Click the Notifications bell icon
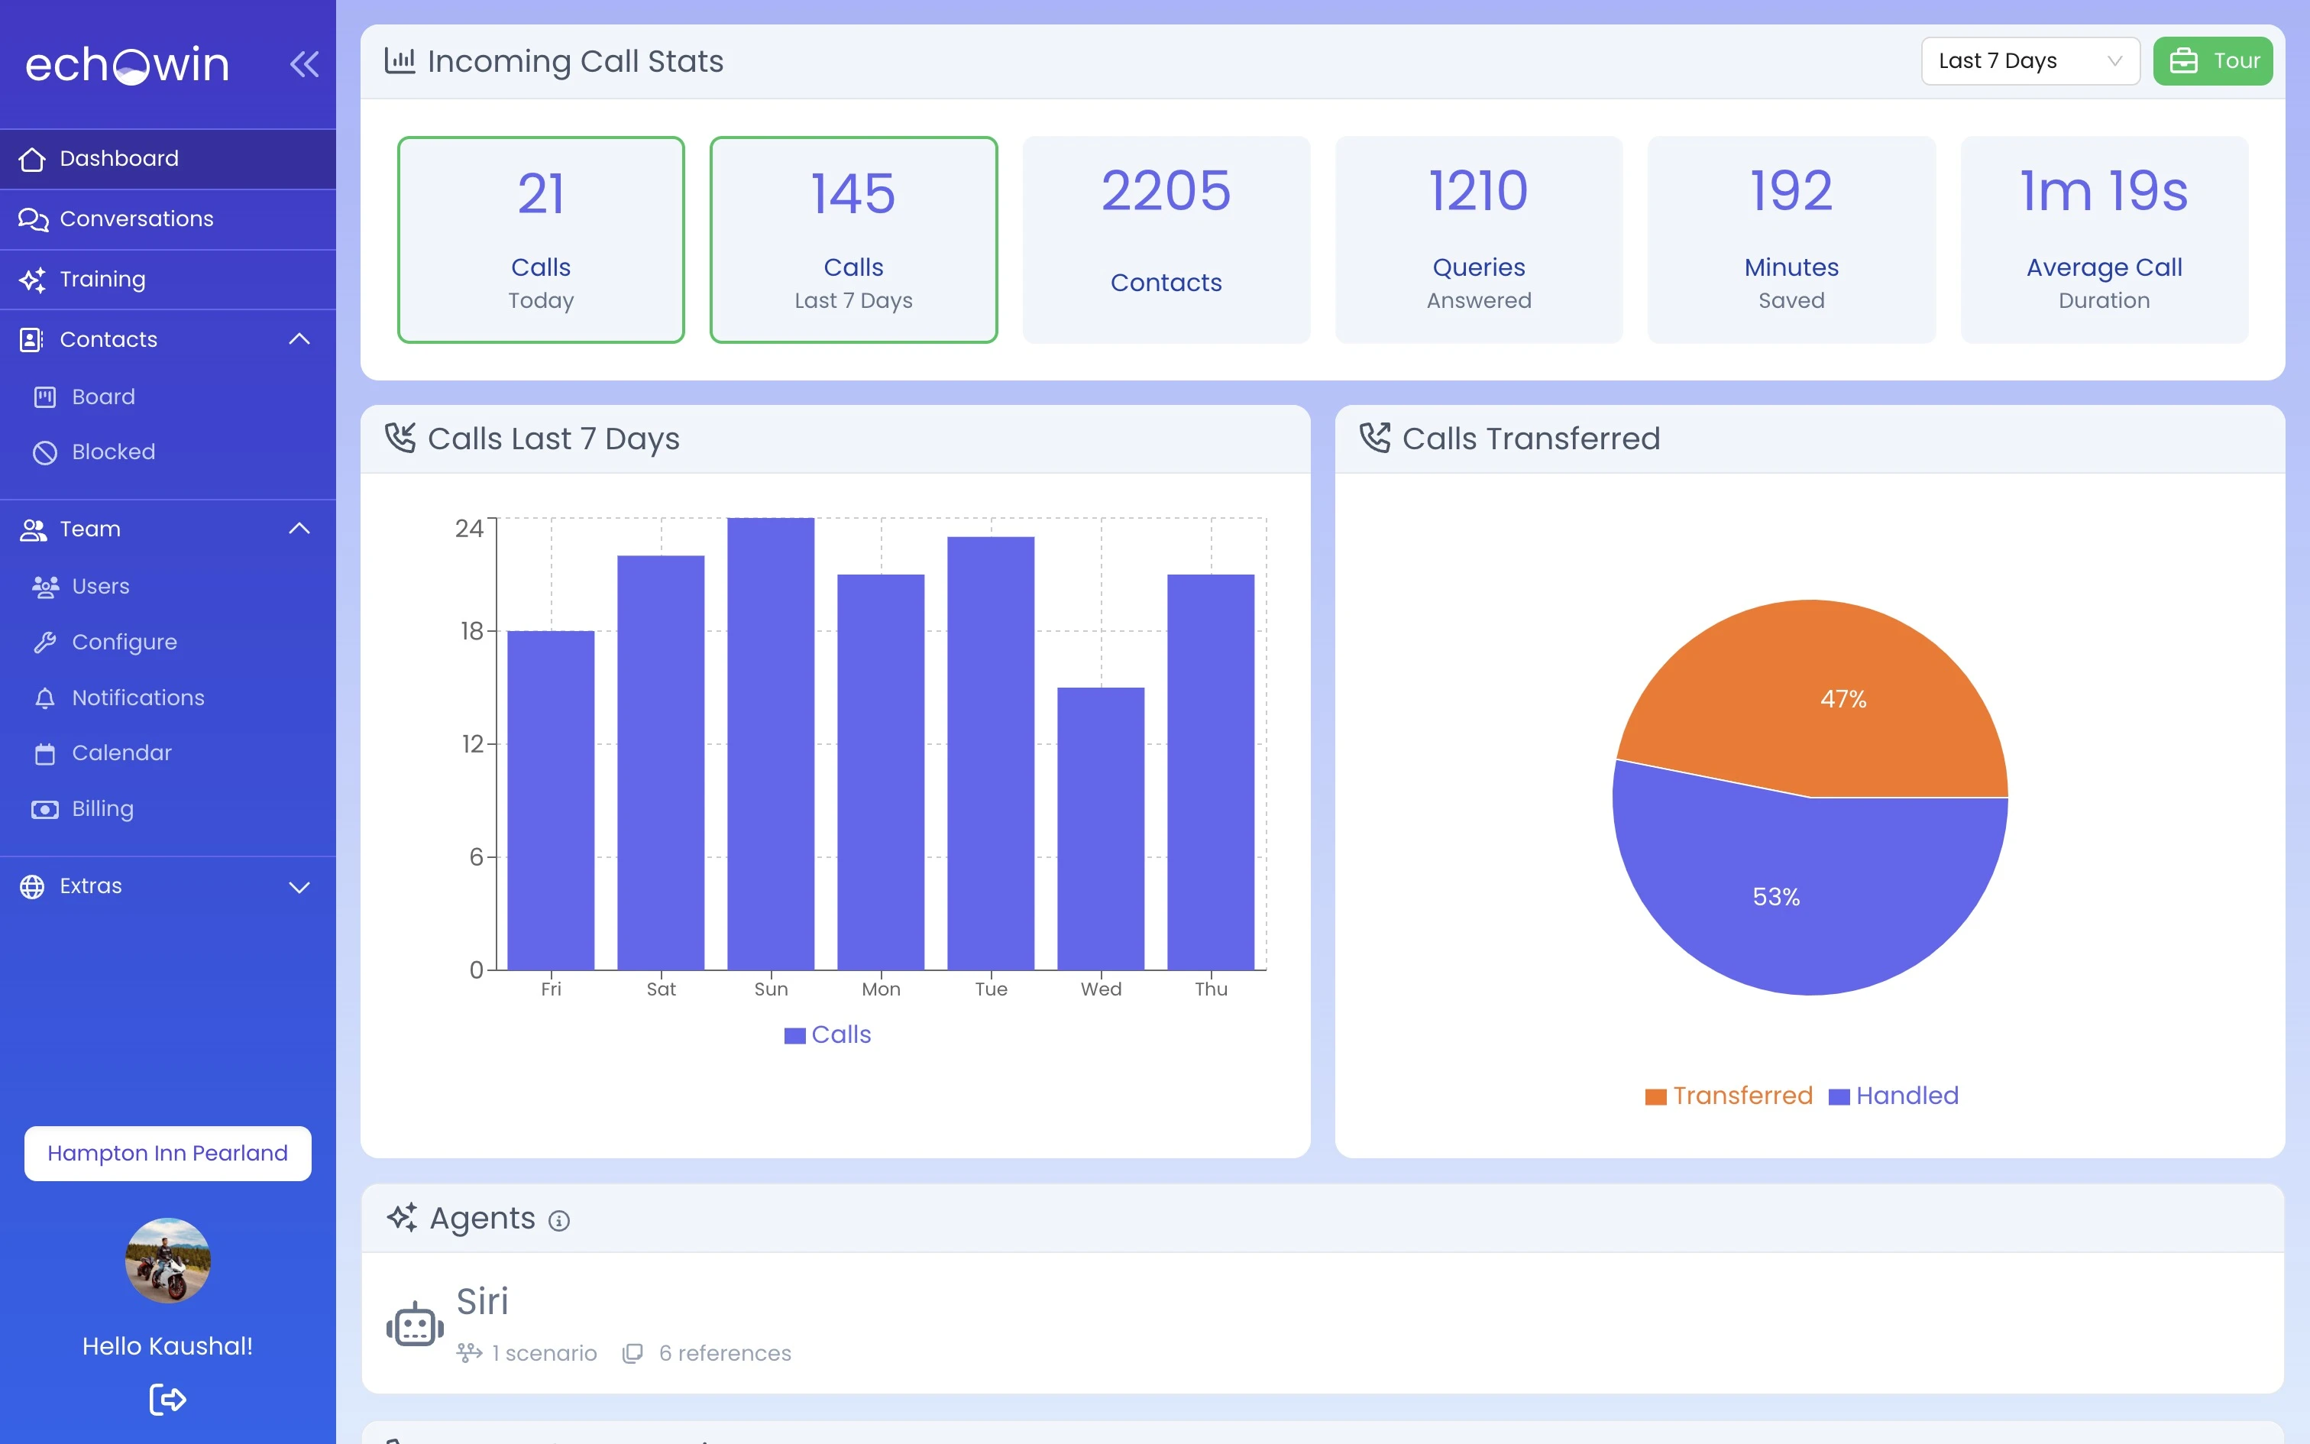Image resolution: width=2310 pixels, height=1444 pixels. click(x=45, y=697)
